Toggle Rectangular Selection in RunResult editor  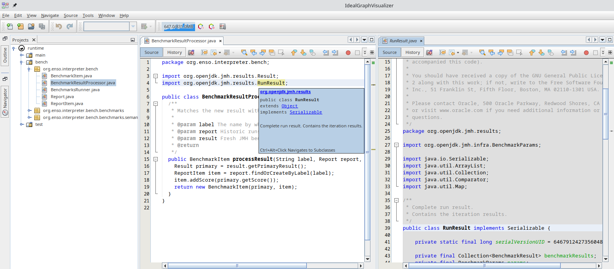coord(519,52)
